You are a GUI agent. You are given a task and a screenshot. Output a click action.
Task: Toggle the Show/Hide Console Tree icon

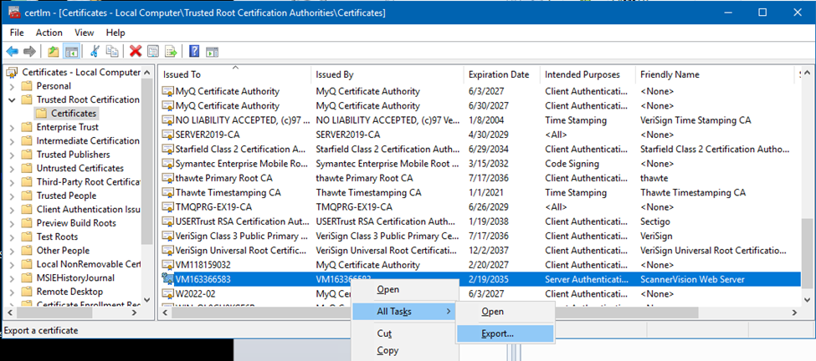click(72, 52)
